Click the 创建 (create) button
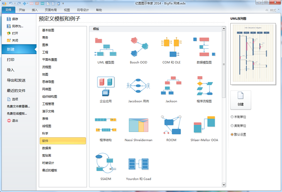 pos(241,100)
